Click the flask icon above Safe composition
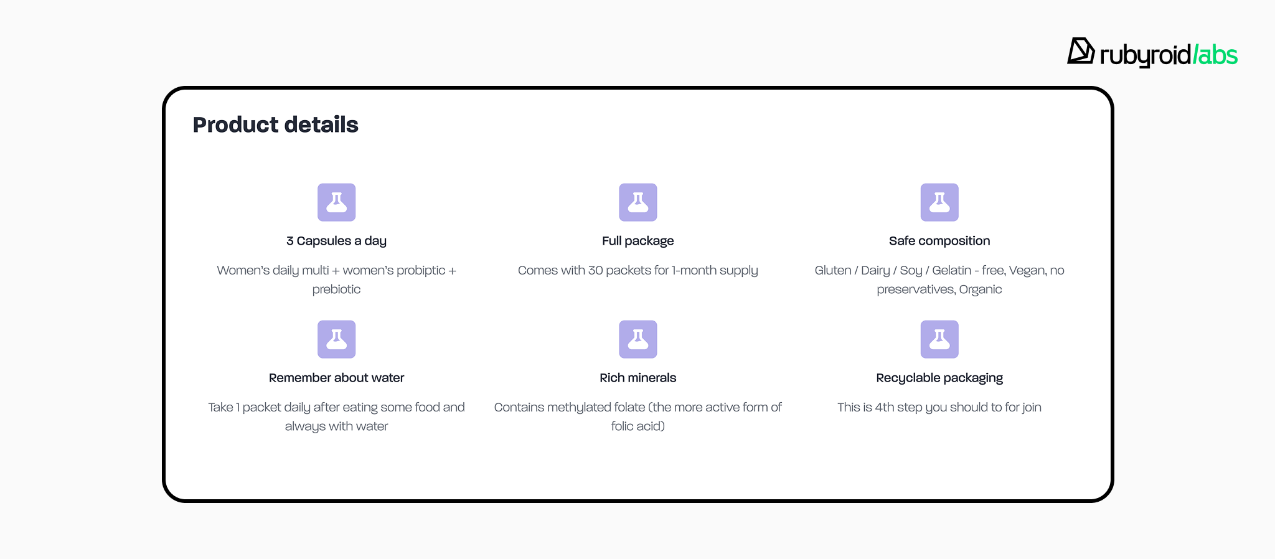The image size is (1275, 559). coord(939,202)
